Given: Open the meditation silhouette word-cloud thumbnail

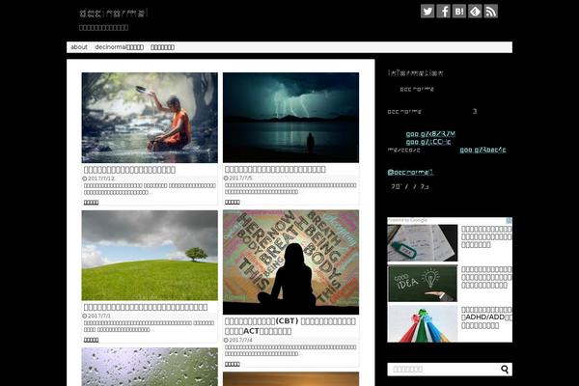Looking at the screenshot, I should [x=290, y=262].
